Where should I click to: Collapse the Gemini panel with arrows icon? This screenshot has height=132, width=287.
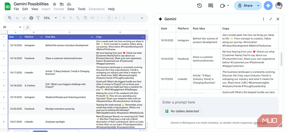[271, 19]
